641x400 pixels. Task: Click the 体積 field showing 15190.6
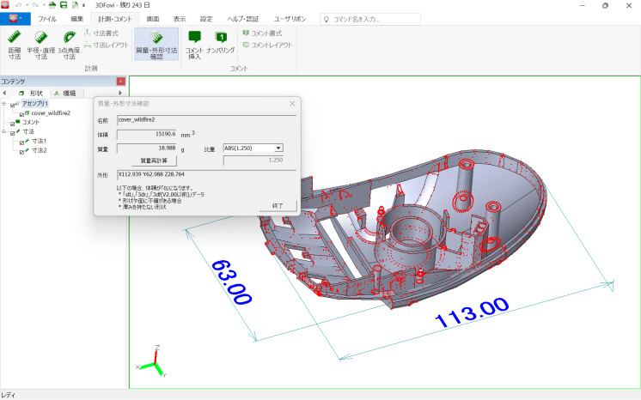[x=147, y=135]
